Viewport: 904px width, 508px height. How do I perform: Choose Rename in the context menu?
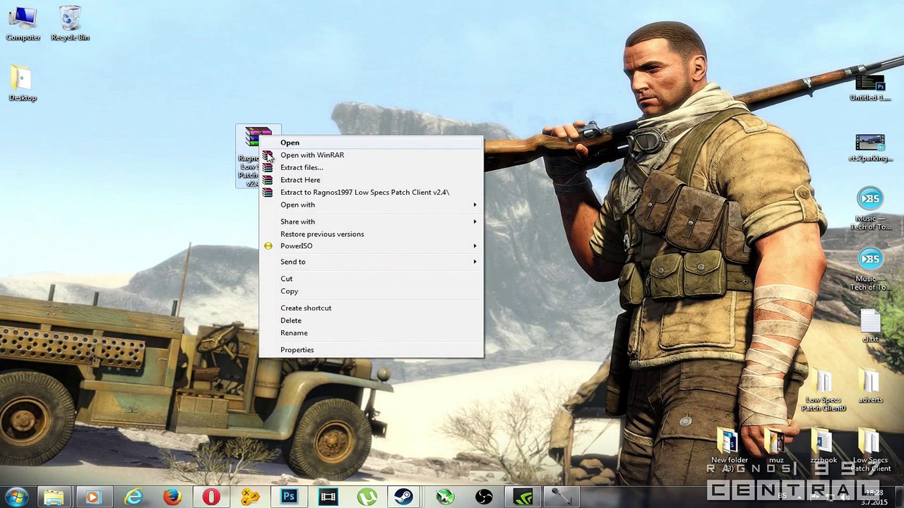tap(371, 333)
